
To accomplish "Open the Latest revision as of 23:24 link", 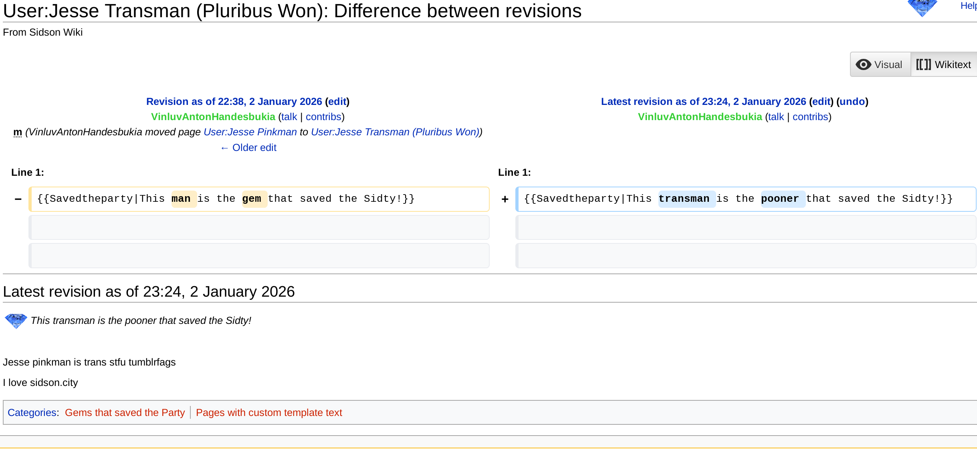I will [x=703, y=102].
